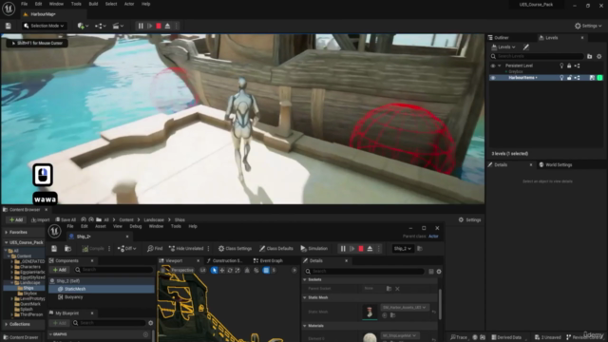The width and height of the screenshot is (608, 342).
Task: Open Diff dropdown in blueprint editor
Action: 126,249
